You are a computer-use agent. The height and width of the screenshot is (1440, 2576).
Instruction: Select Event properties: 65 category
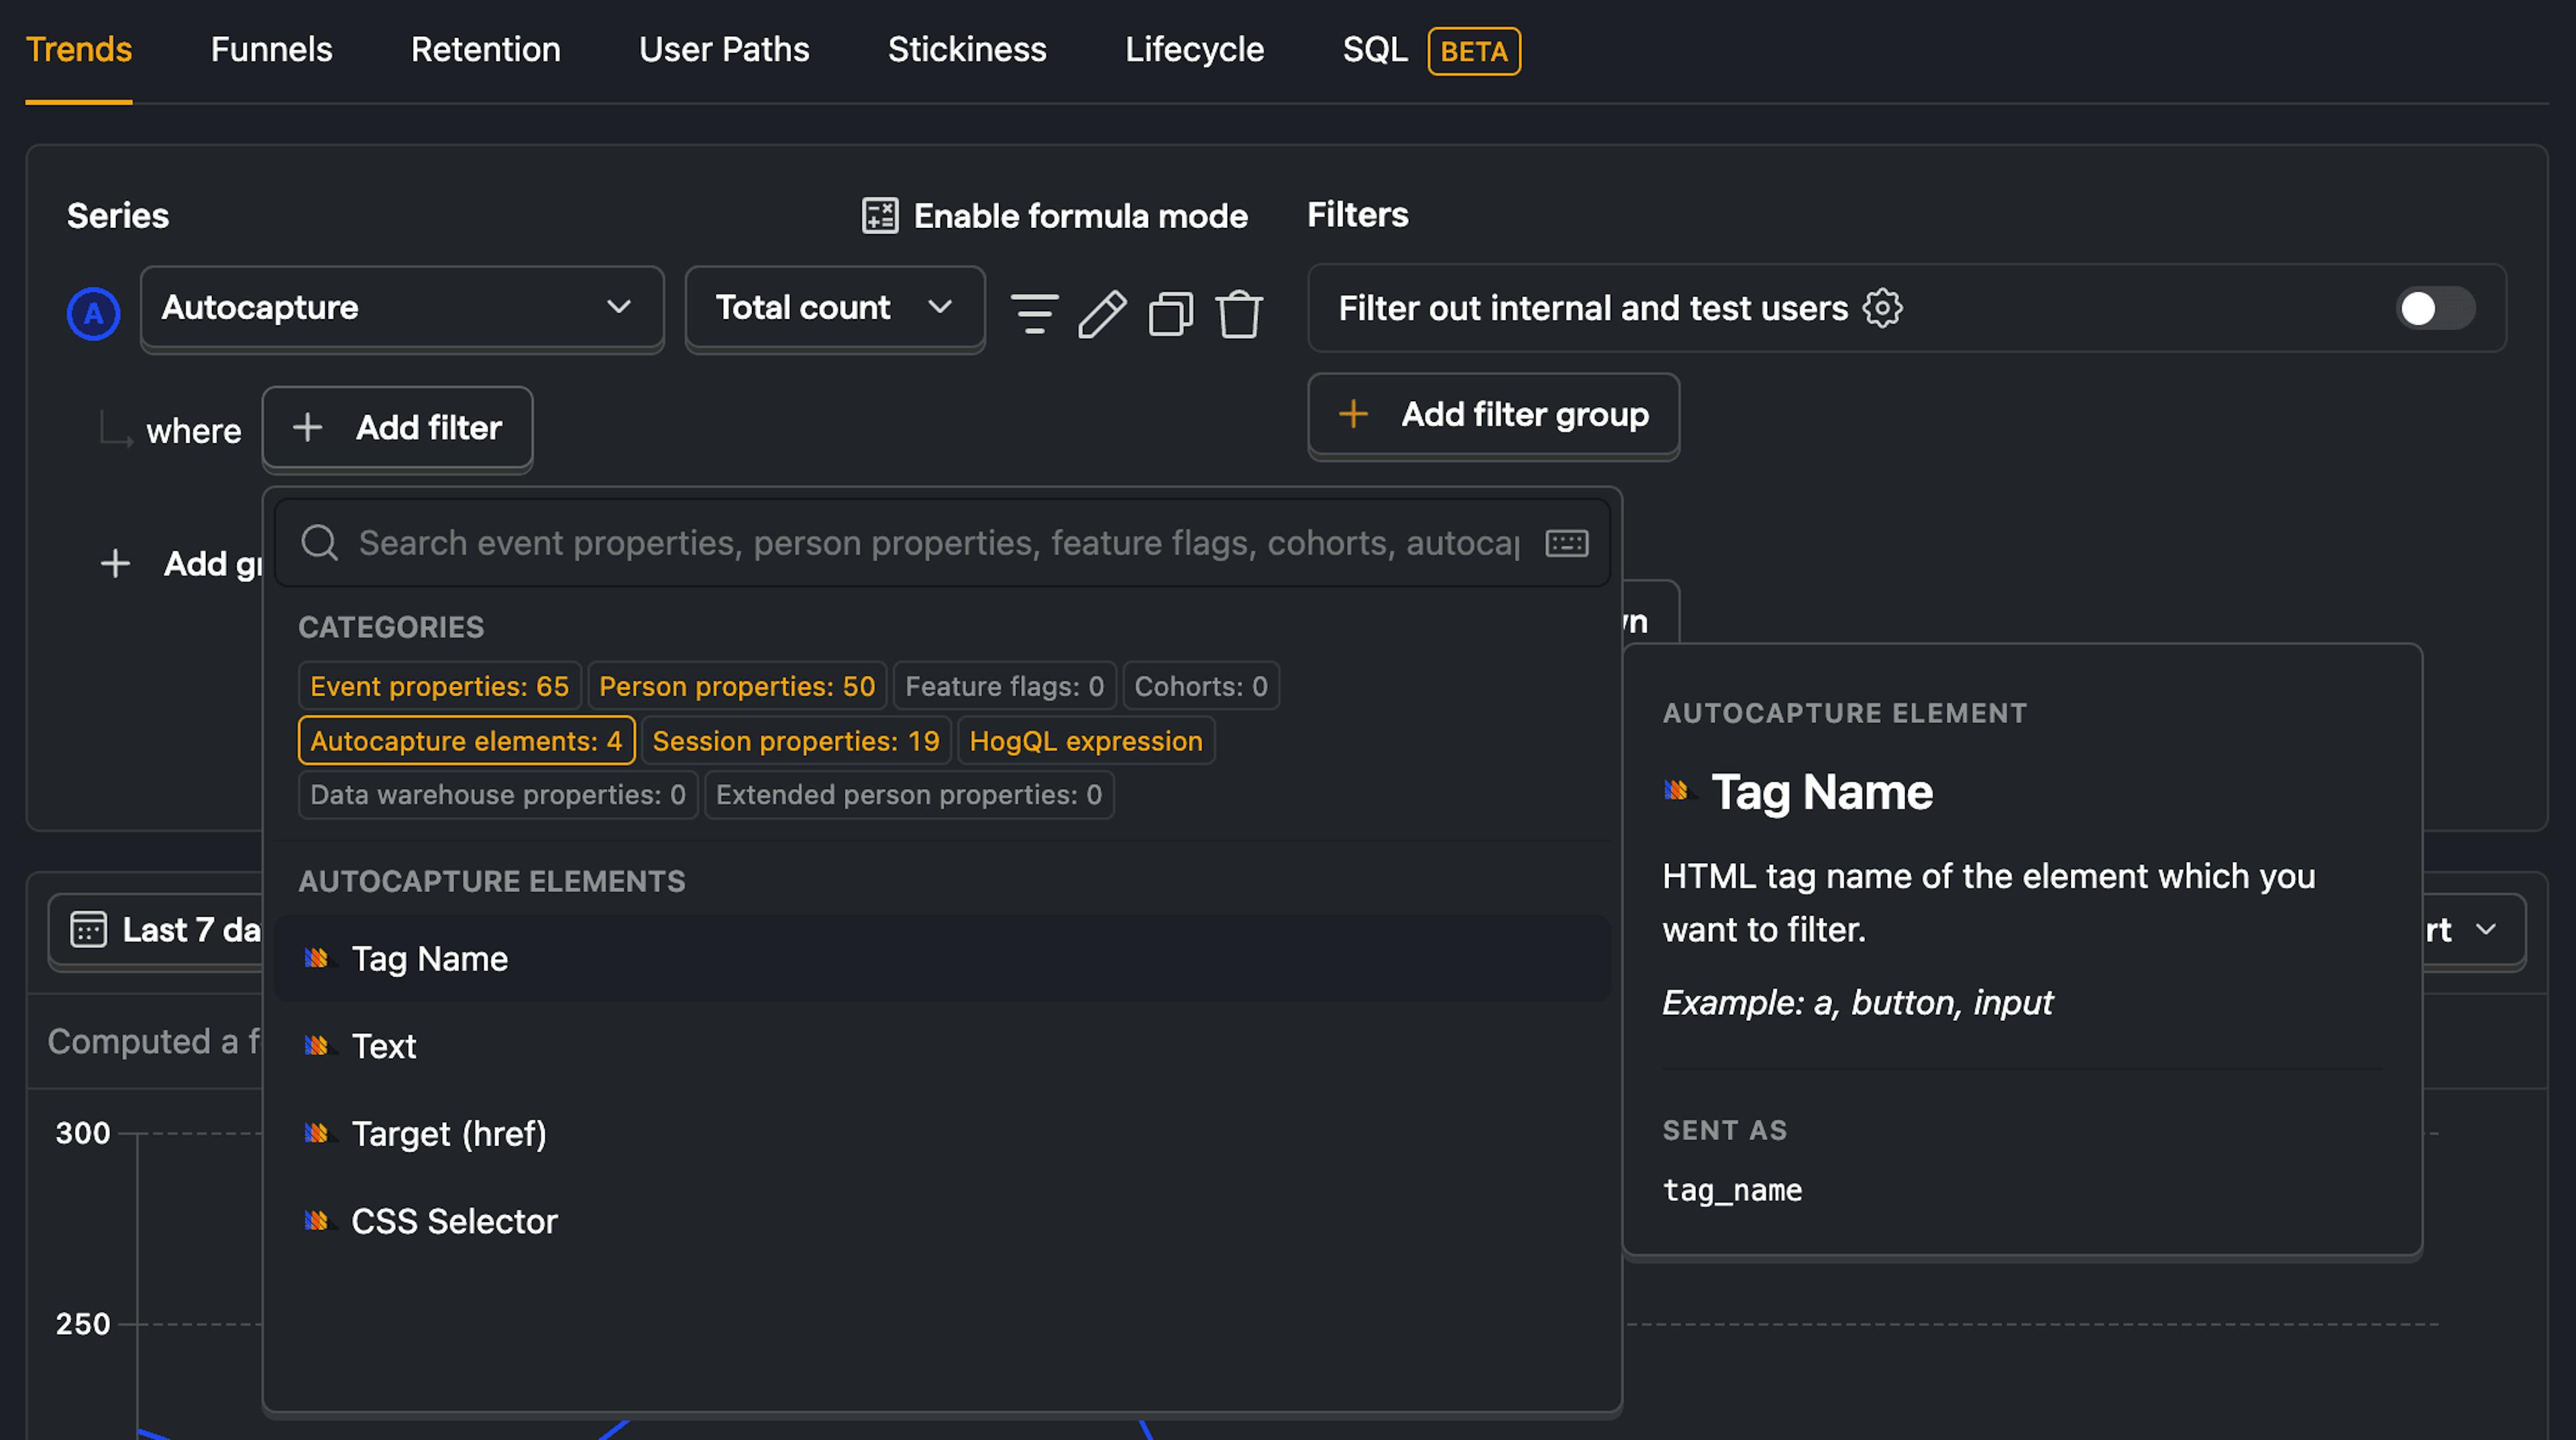pos(439,686)
